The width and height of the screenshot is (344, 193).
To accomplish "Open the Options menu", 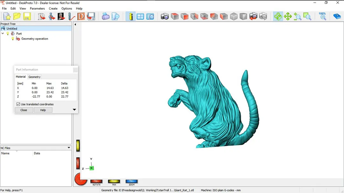I will (x=67, y=9).
